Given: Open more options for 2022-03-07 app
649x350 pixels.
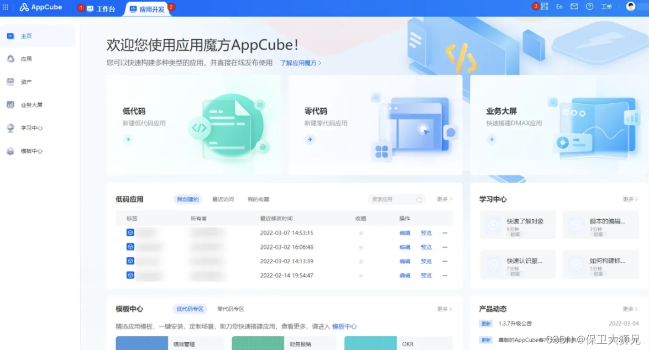Looking at the screenshot, I should (445, 233).
